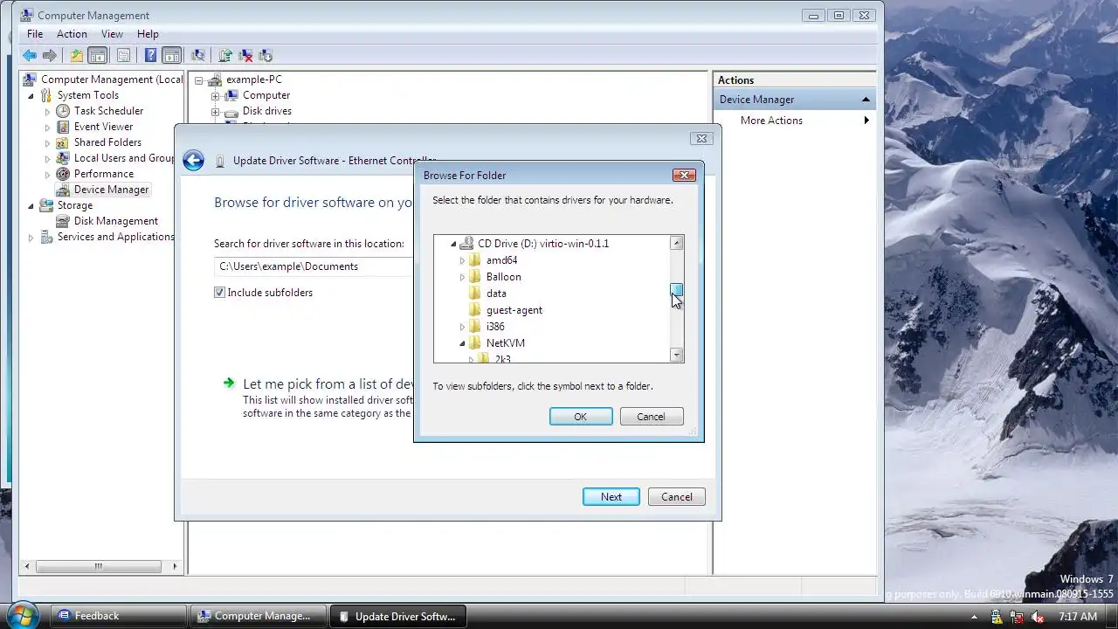Click the Update Driver Software toolbar icon
The width and height of the screenshot is (1118, 629).
pyautogui.click(x=225, y=55)
